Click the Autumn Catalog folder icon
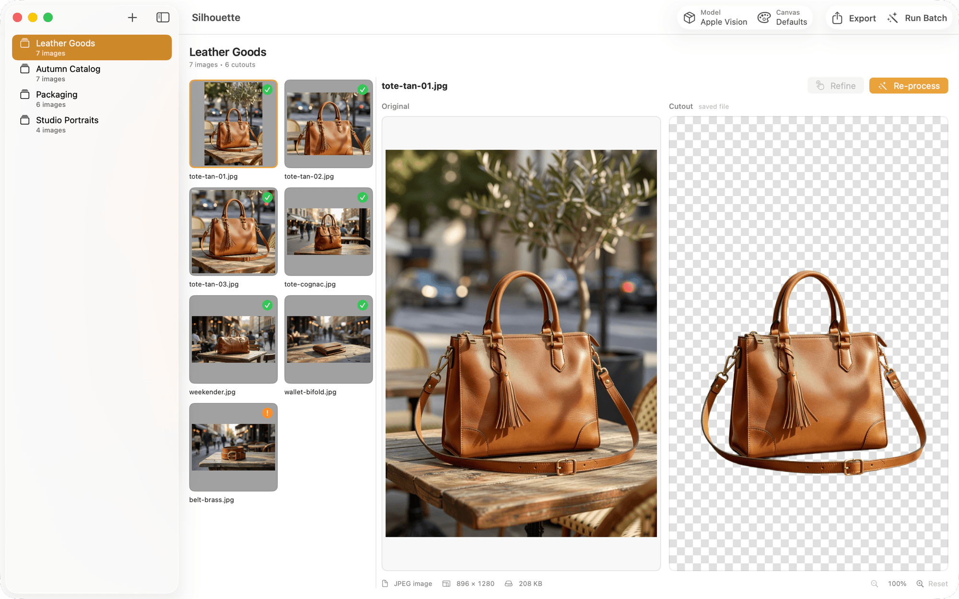 point(25,69)
